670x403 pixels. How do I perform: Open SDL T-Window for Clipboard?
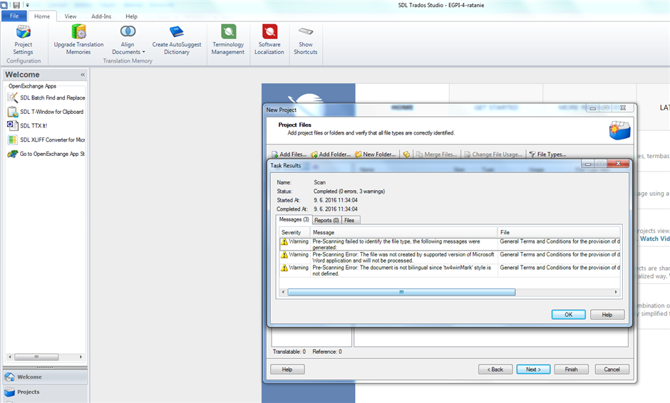point(46,112)
